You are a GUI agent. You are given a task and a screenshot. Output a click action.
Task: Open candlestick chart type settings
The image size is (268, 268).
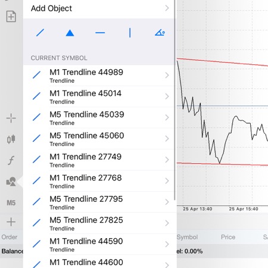(x=11, y=139)
